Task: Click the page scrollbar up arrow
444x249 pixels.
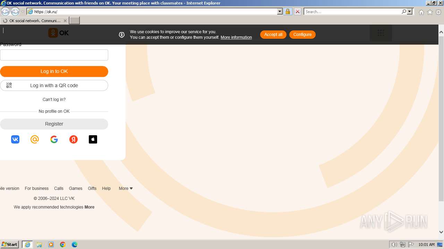Action: coord(441,32)
